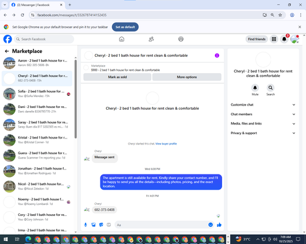Open Nicol conversation in list

point(37,187)
